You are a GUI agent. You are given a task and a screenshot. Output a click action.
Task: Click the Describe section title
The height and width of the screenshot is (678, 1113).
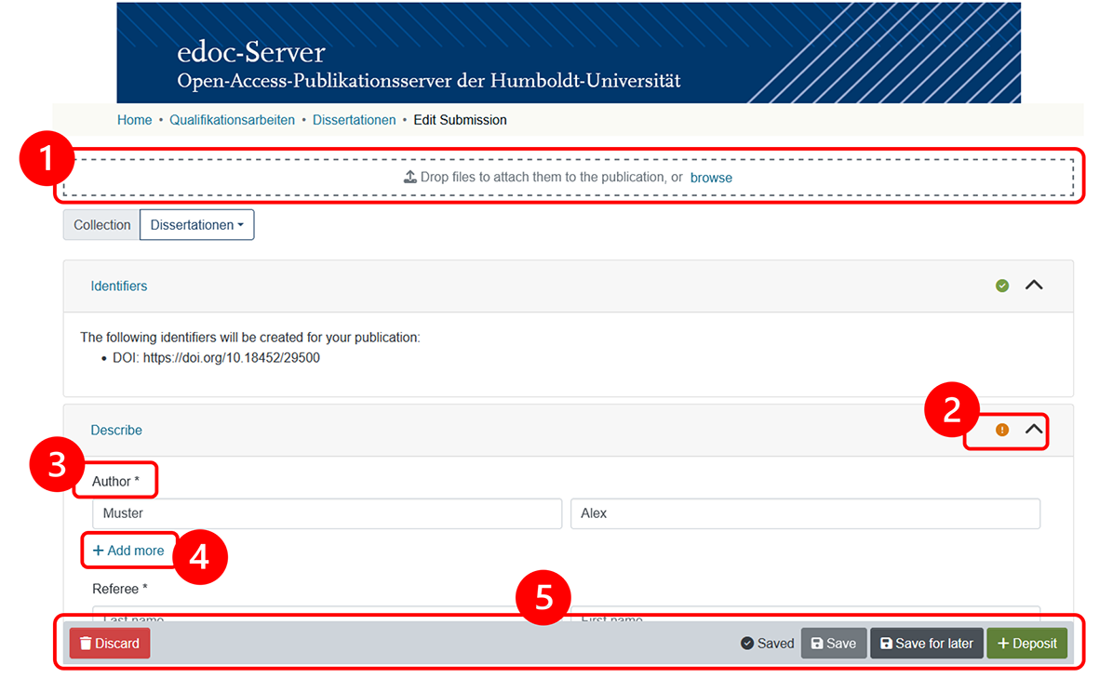tap(116, 431)
